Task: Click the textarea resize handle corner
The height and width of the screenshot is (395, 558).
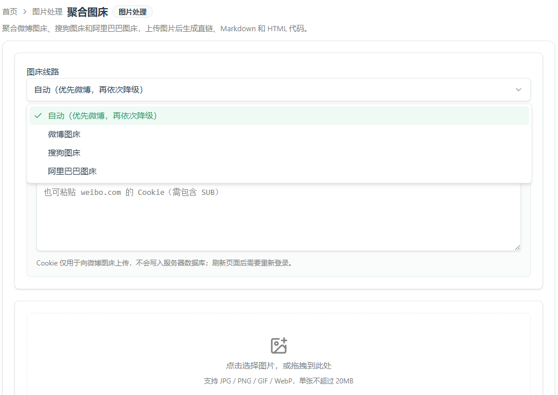Action: tap(518, 248)
